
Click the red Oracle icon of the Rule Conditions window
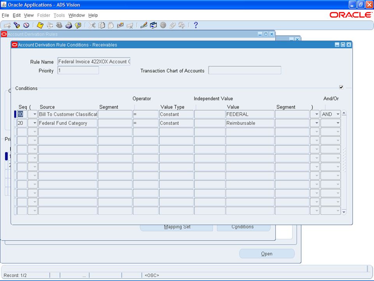click(14, 44)
